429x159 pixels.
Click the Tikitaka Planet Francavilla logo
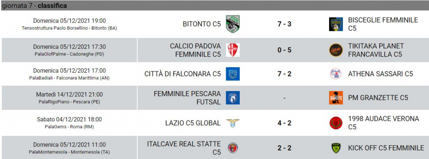pos(336,50)
